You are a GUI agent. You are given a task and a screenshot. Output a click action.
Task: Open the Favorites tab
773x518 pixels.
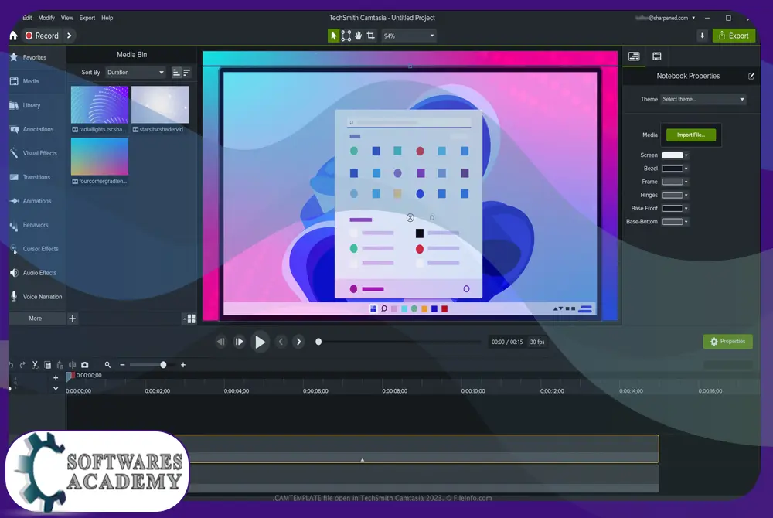[37, 57]
